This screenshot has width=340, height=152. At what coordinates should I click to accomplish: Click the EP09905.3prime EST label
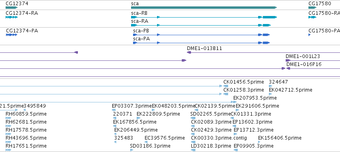pyautogui.click(x=254, y=146)
